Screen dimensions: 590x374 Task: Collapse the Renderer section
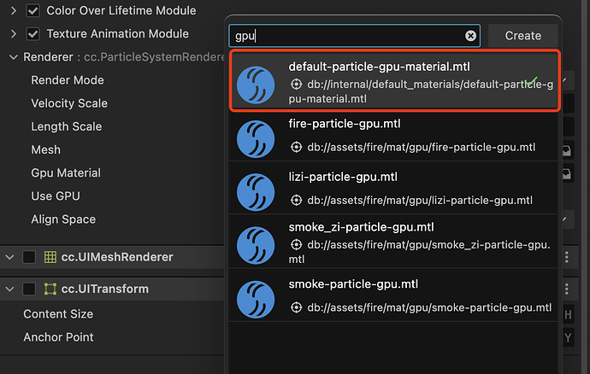tap(13, 57)
